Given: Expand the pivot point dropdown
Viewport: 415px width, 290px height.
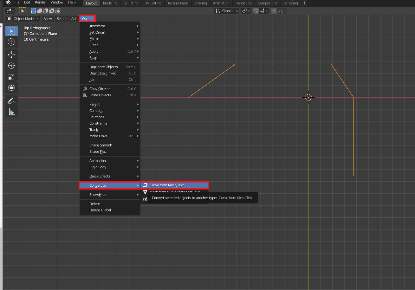Looking at the screenshot, I should tap(246, 11).
